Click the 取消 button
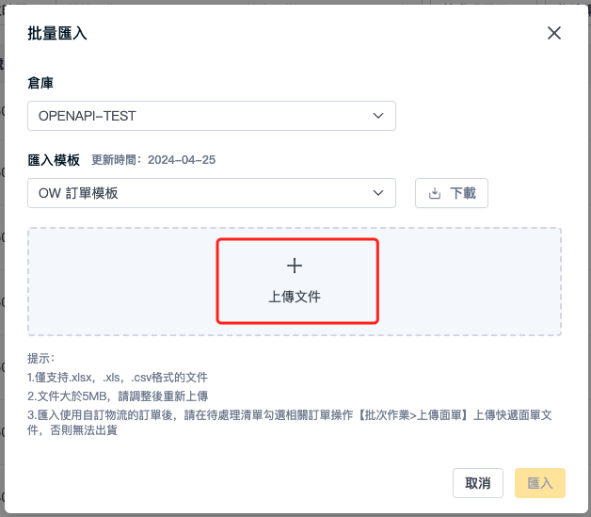 click(x=478, y=483)
